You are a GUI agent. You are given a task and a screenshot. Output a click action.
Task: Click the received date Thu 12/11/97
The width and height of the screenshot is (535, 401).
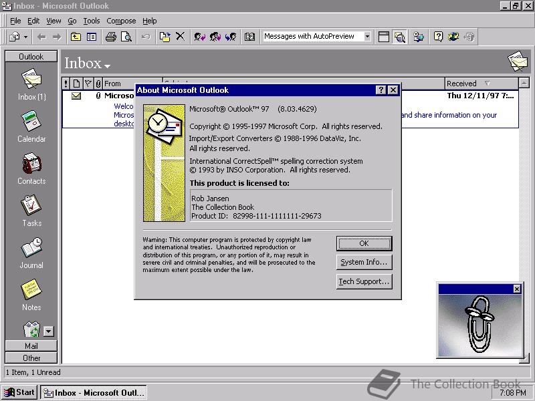tap(480, 96)
